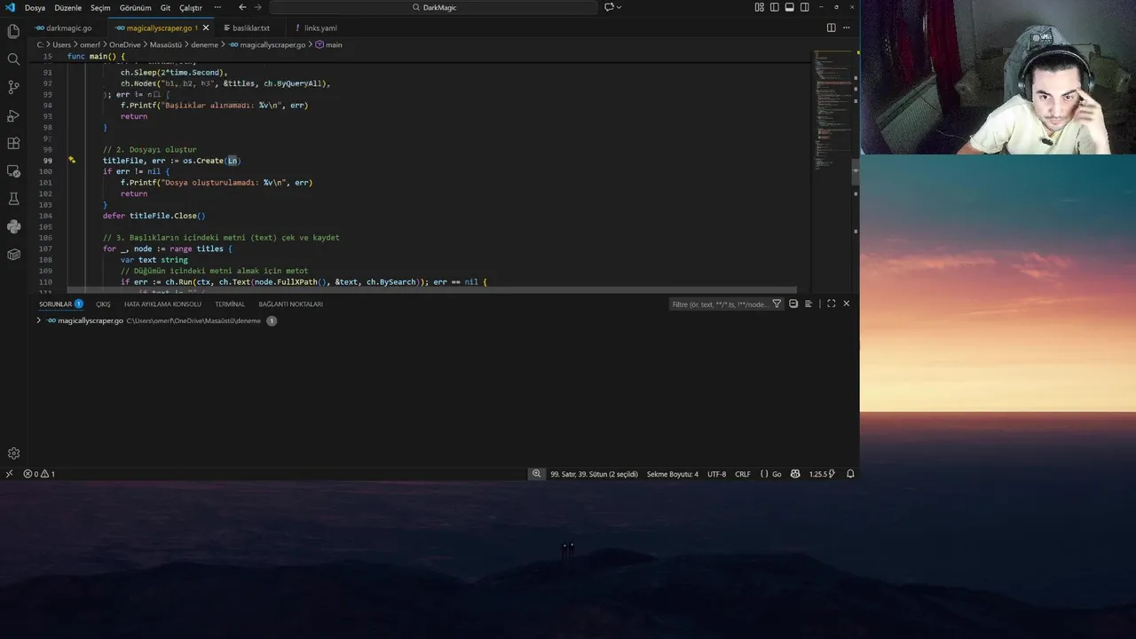Close the magicallyscraper.go tab
The image size is (1136, 639).
[x=206, y=28]
